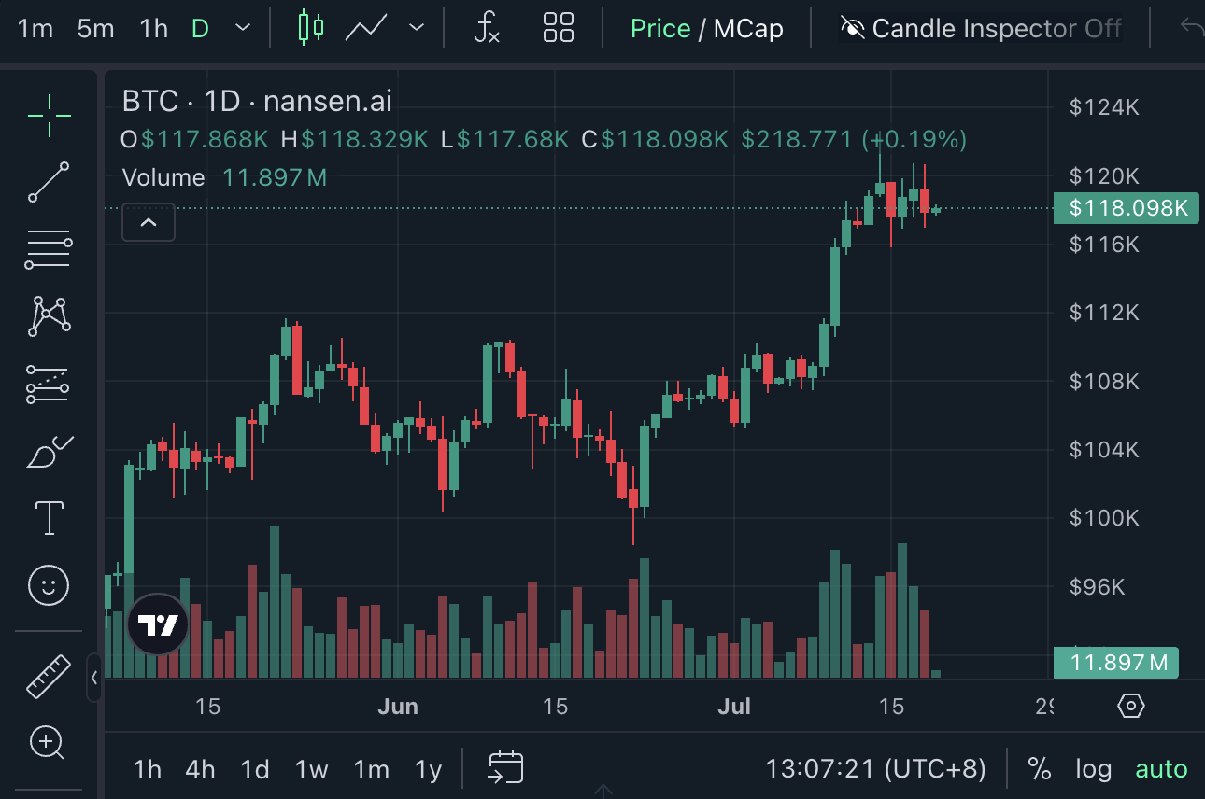Open the XABCD pattern tools
The width and height of the screenshot is (1205, 799).
(x=47, y=316)
